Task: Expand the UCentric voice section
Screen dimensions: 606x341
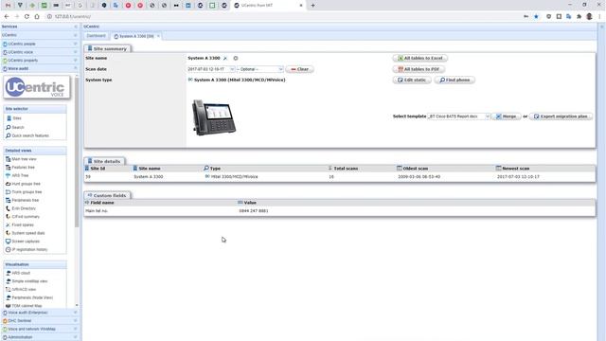Action: pyautogui.click(x=40, y=52)
